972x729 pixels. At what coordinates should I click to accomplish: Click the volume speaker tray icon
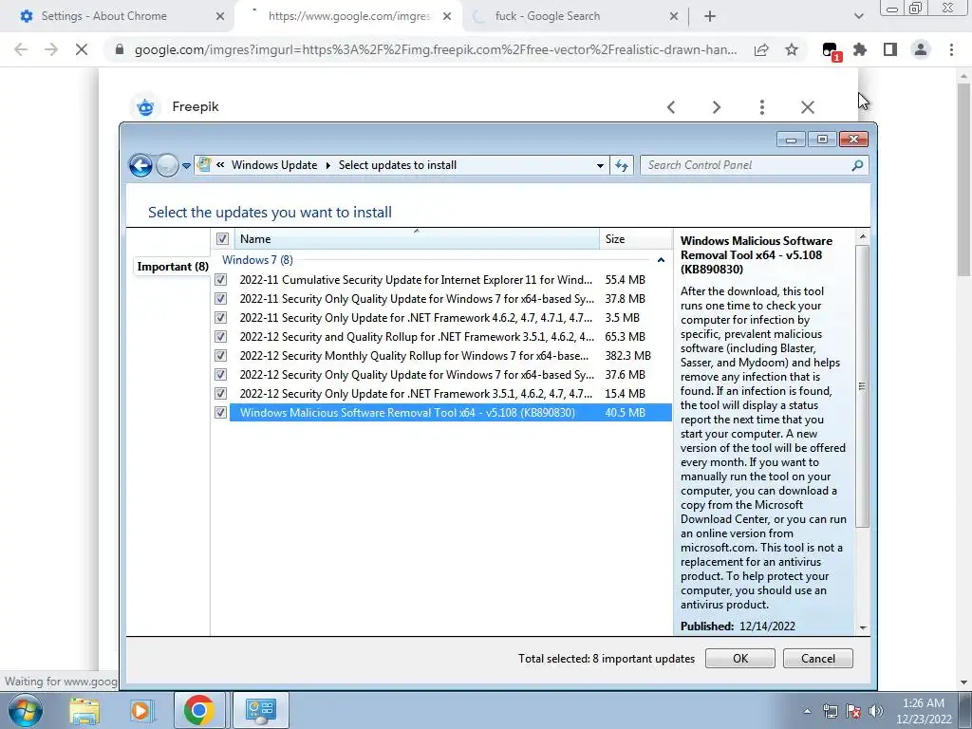pos(876,711)
